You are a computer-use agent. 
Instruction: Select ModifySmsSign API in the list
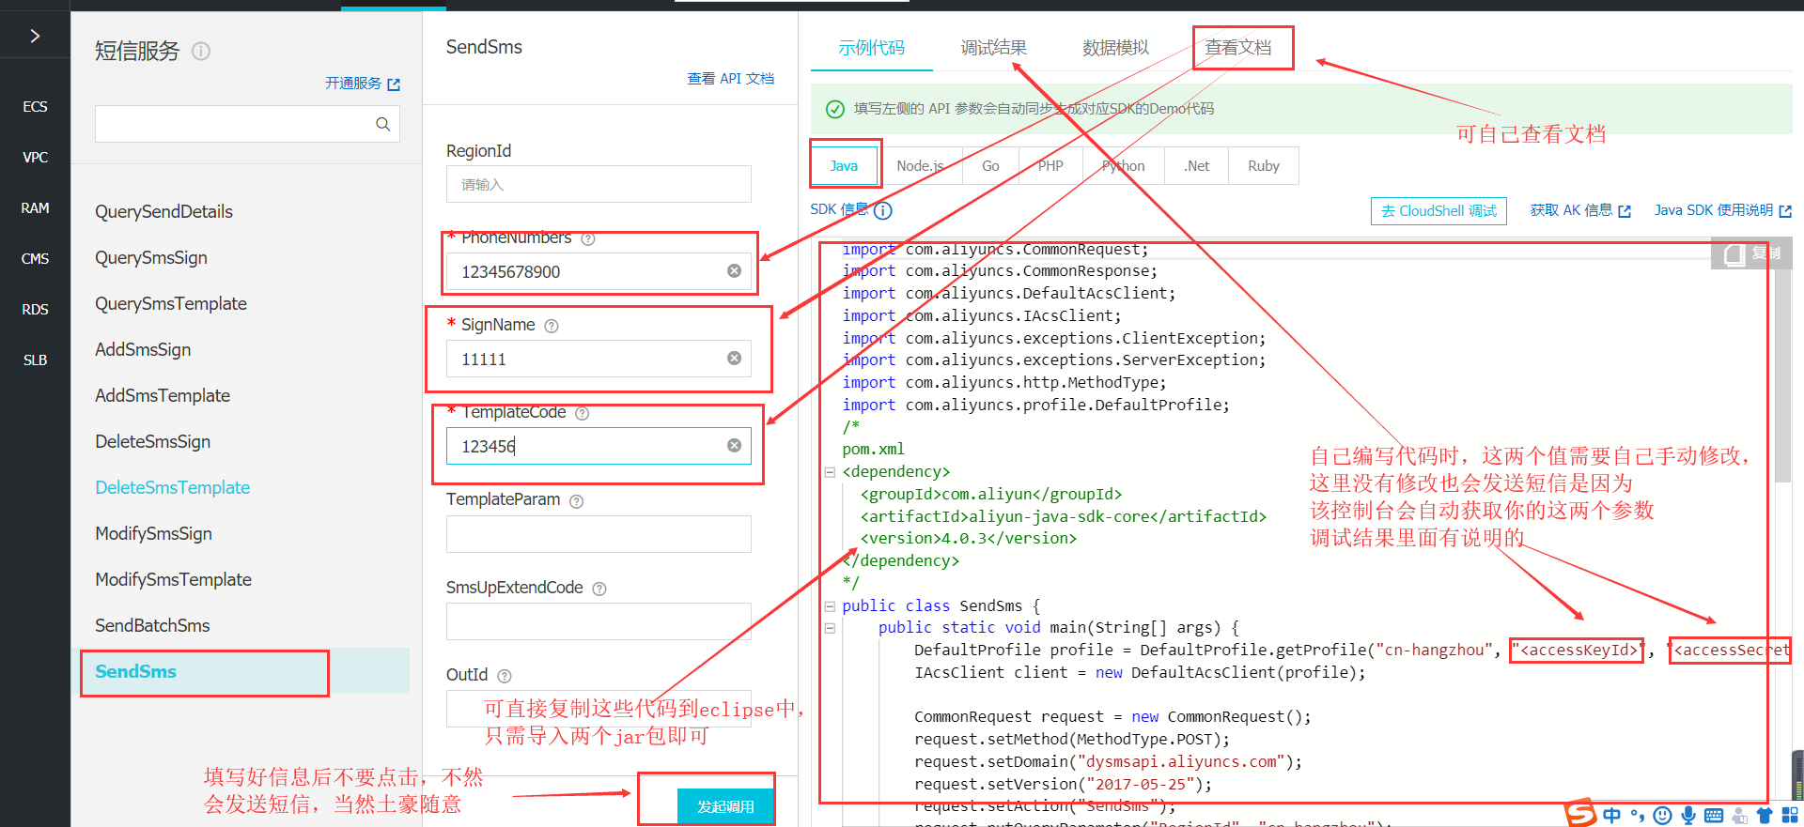(153, 533)
